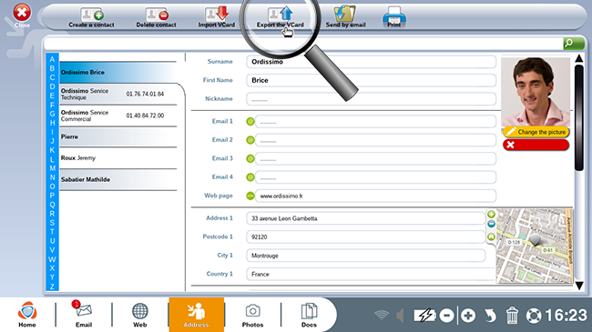
Task: Click the battery charging icon
Action: point(424,316)
